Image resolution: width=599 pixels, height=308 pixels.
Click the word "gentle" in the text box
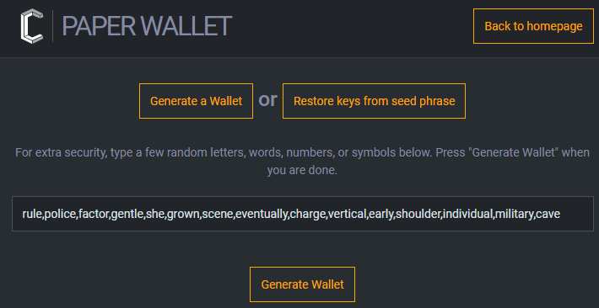tap(127, 215)
